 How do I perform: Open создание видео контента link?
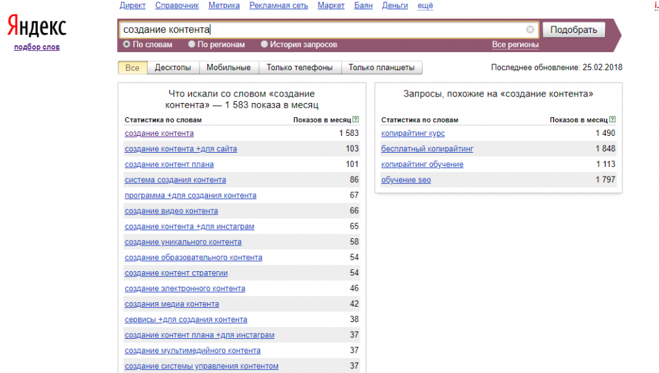coord(171,211)
